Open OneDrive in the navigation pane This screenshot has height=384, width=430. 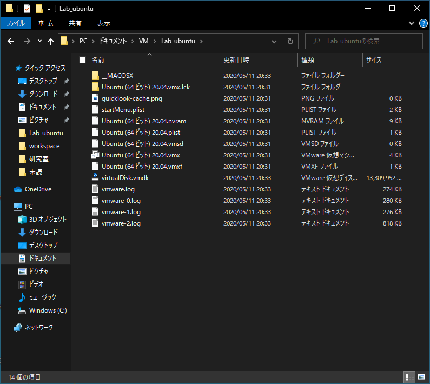tap(38, 189)
